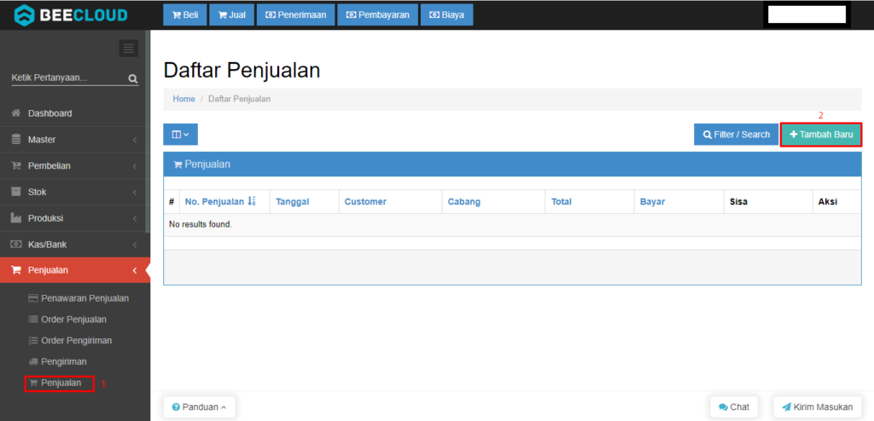Click the Kirim Masukan feedback button

817,407
